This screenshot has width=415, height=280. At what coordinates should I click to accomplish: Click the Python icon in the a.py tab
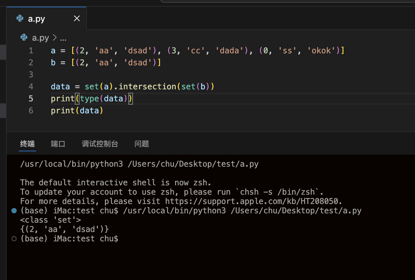pos(20,19)
